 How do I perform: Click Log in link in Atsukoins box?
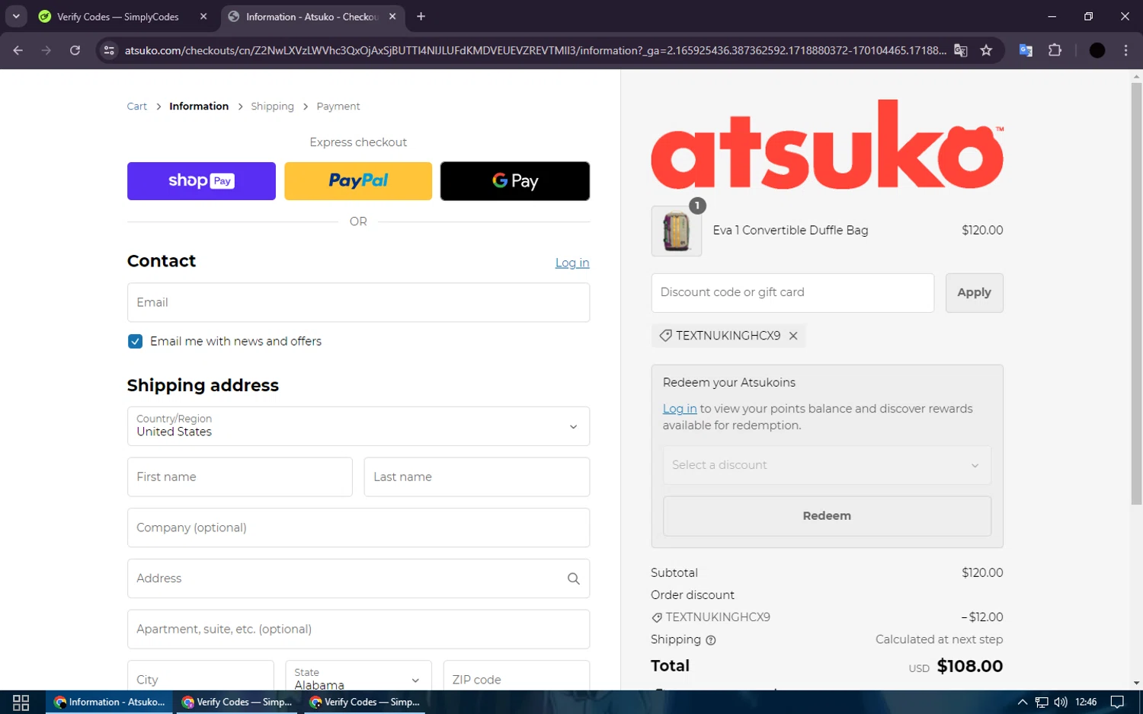click(680, 409)
